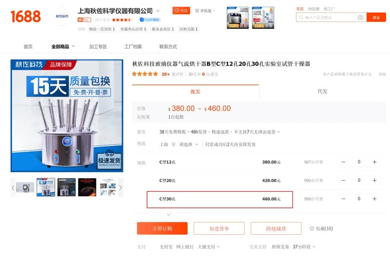Image resolution: width=390 pixels, height=262 pixels.
Task: Click the camera image-search icon
Action: click(x=360, y=18)
